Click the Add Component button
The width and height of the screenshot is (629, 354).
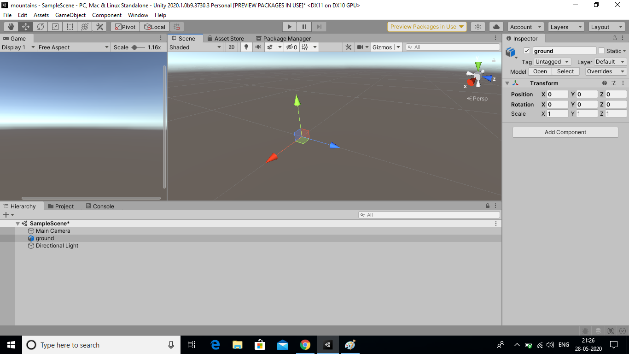coord(565,132)
